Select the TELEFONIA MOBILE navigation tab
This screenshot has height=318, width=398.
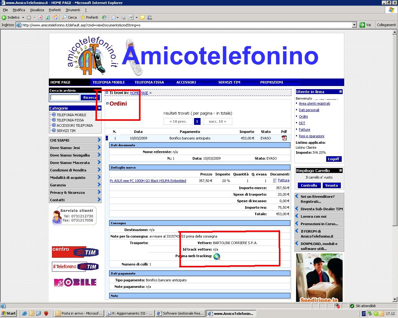coord(109,82)
